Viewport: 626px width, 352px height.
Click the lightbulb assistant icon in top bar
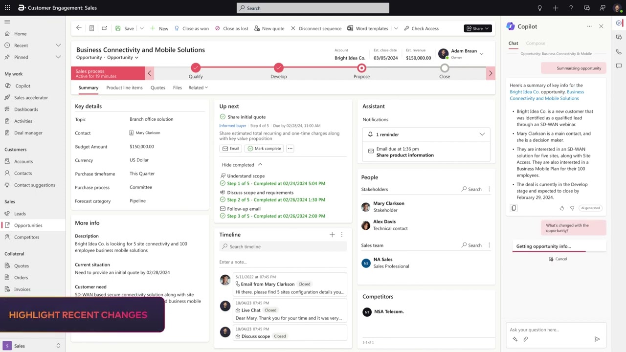(x=540, y=8)
